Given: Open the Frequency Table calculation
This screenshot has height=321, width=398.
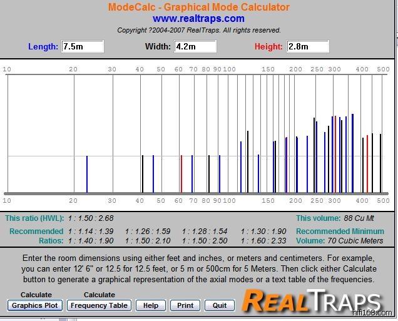Looking at the screenshot, I should click(x=99, y=305).
